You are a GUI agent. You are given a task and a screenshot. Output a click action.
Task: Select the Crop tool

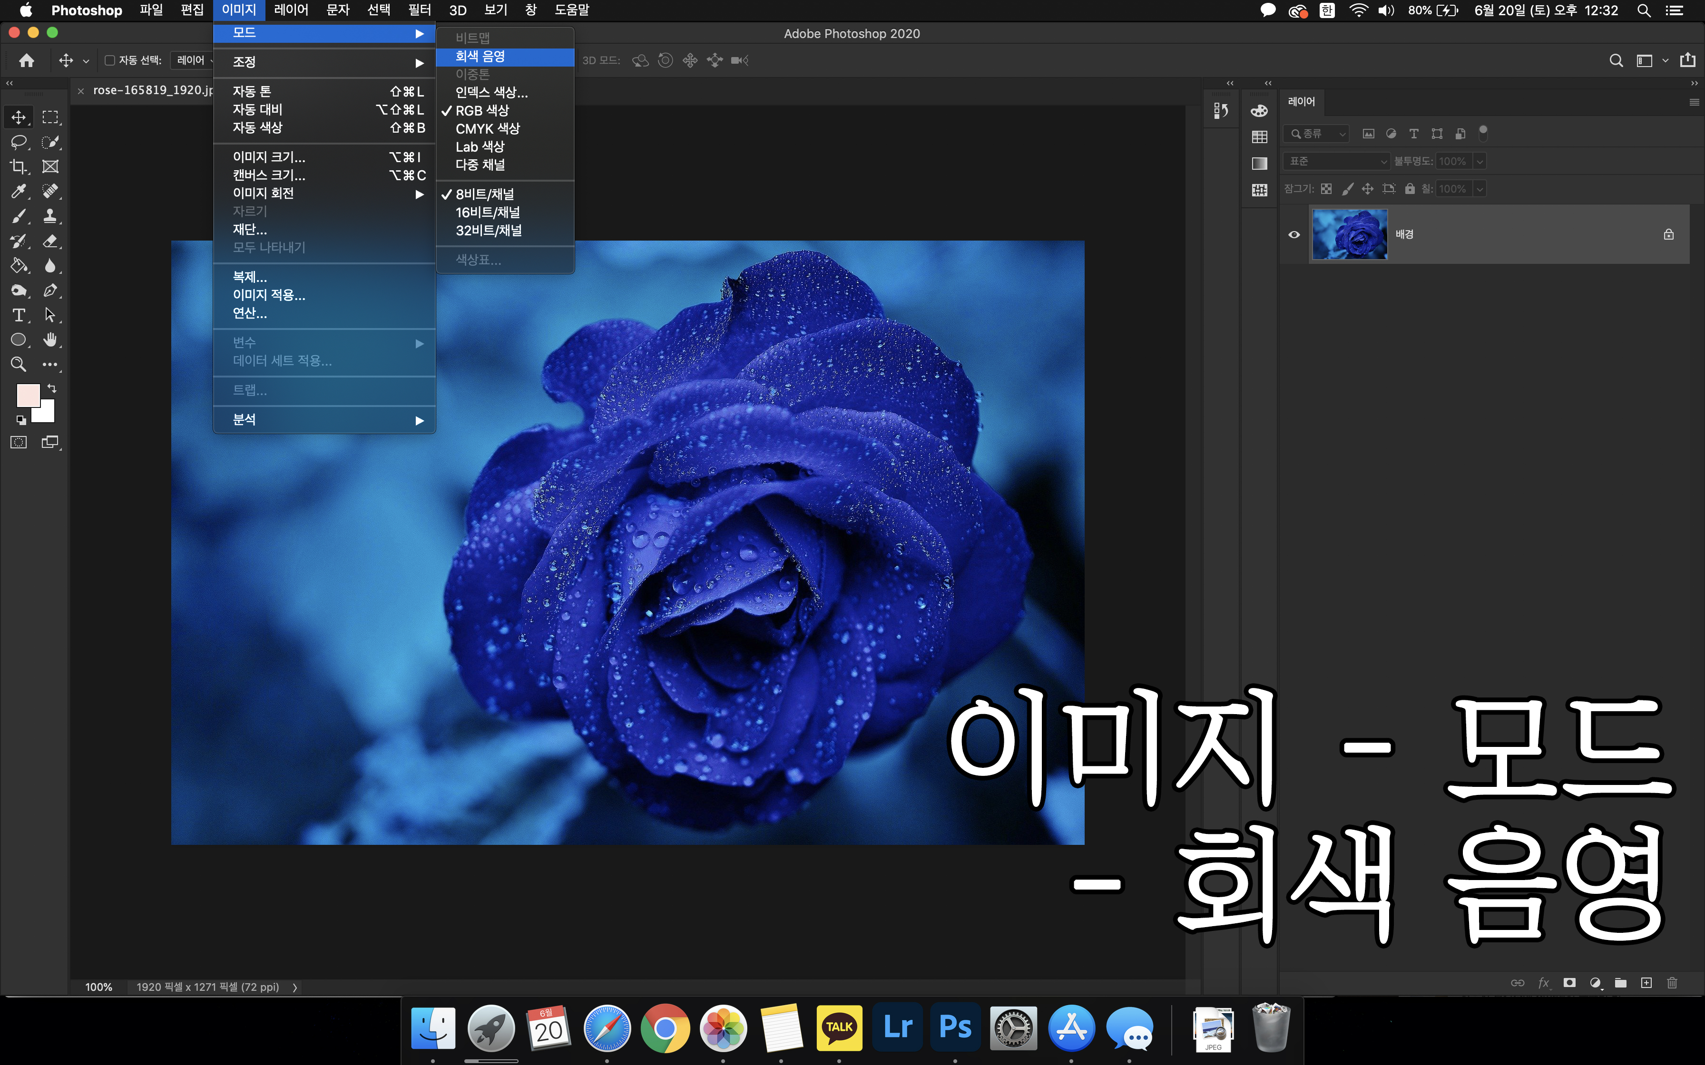pyautogui.click(x=19, y=167)
